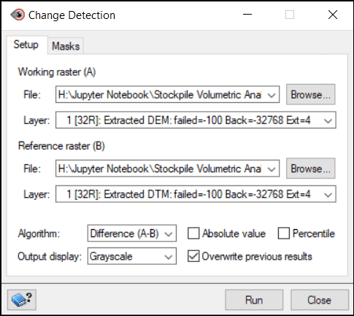Click the disabled maximize window icon
Viewport: 354px width, 316px height.
click(x=290, y=15)
